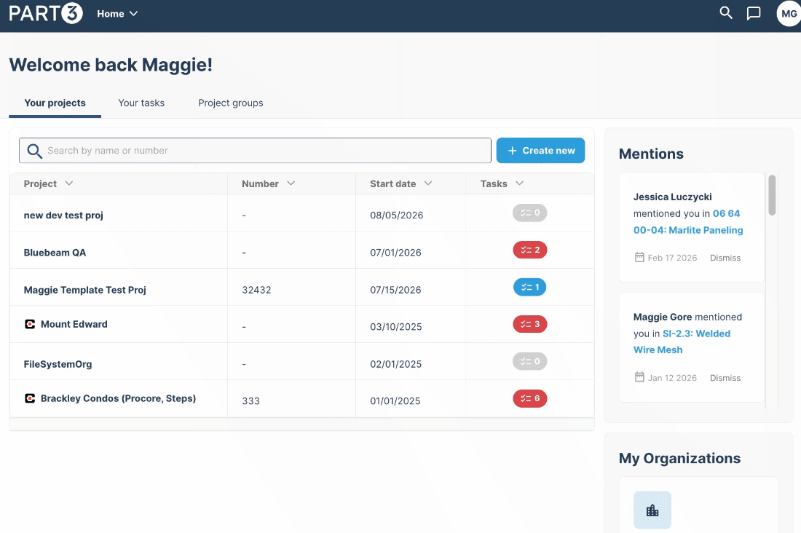Click the Procore icon beside Brackley Condos

pyautogui.click(x=30, y=398)
